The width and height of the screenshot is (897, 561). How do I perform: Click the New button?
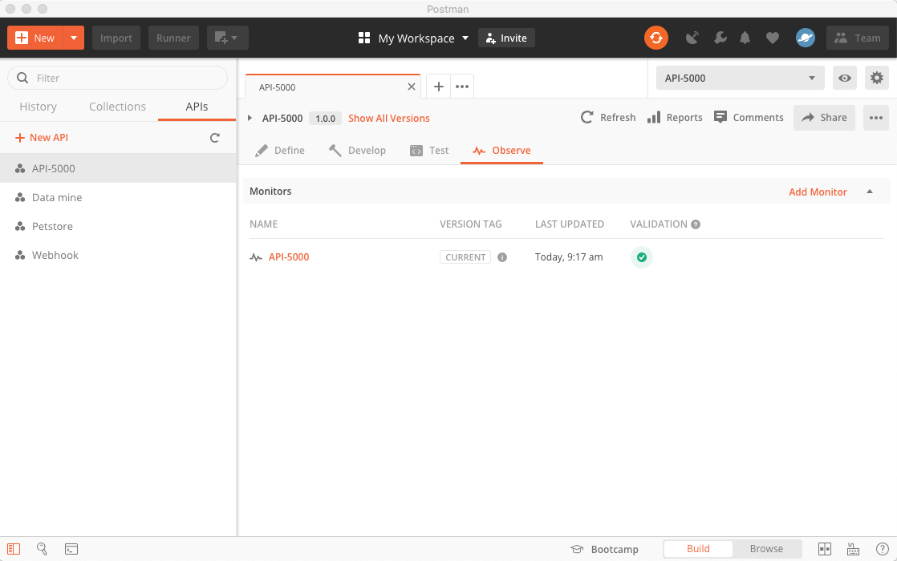[34, 38]
